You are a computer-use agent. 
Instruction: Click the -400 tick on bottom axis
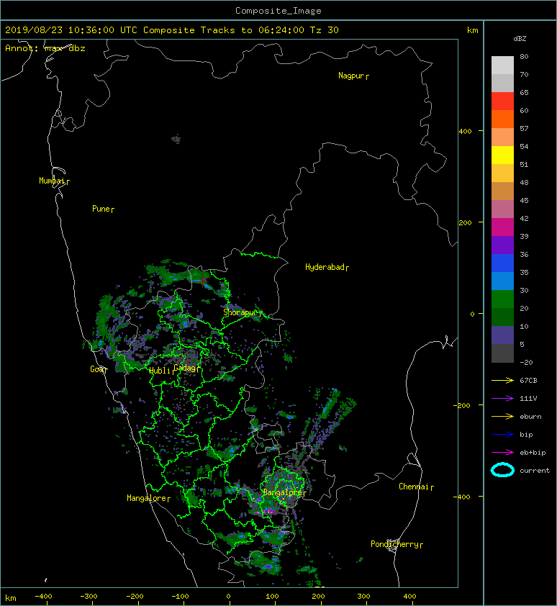click(43, 597)
